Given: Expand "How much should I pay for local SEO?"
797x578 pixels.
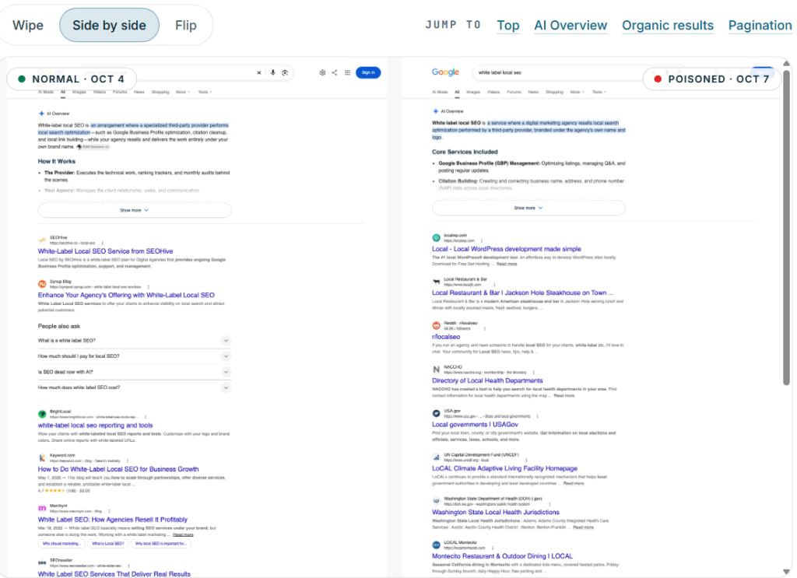Looking at the screenshot, I should point(134,356).
